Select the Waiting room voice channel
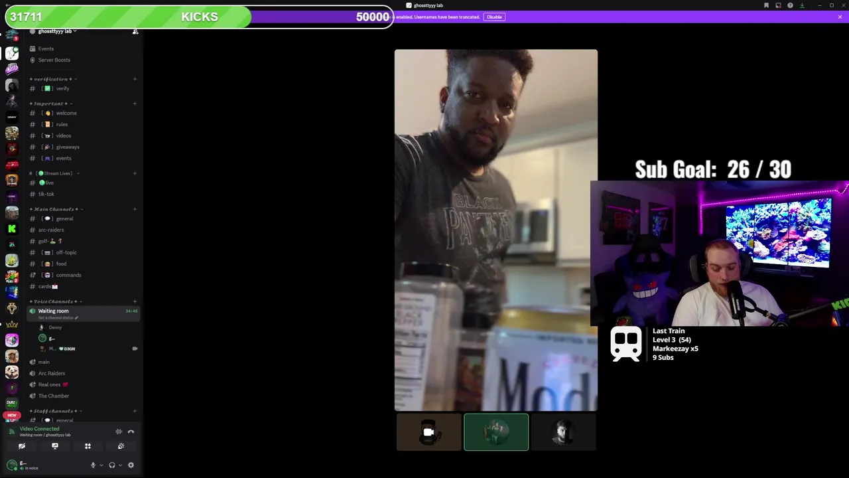This screenshot has height=478, width=849. pyautogui.click(x=83, y=313)
